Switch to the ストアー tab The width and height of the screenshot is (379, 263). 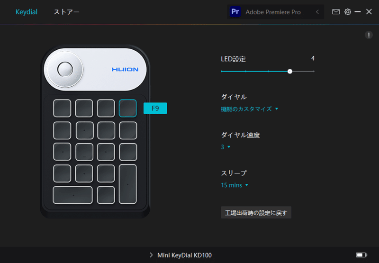pyautogui.click(x=66, y=12)
